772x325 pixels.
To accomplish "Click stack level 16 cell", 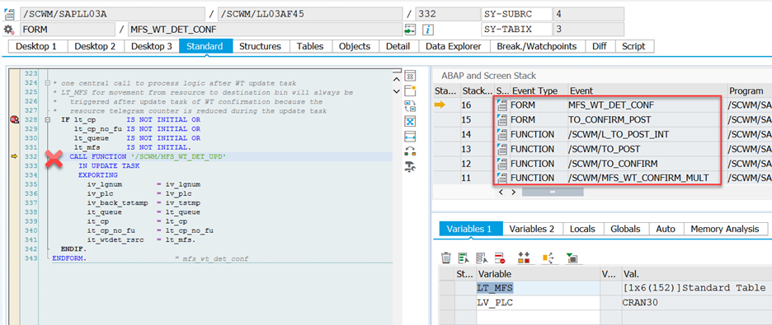I will 477,104.
